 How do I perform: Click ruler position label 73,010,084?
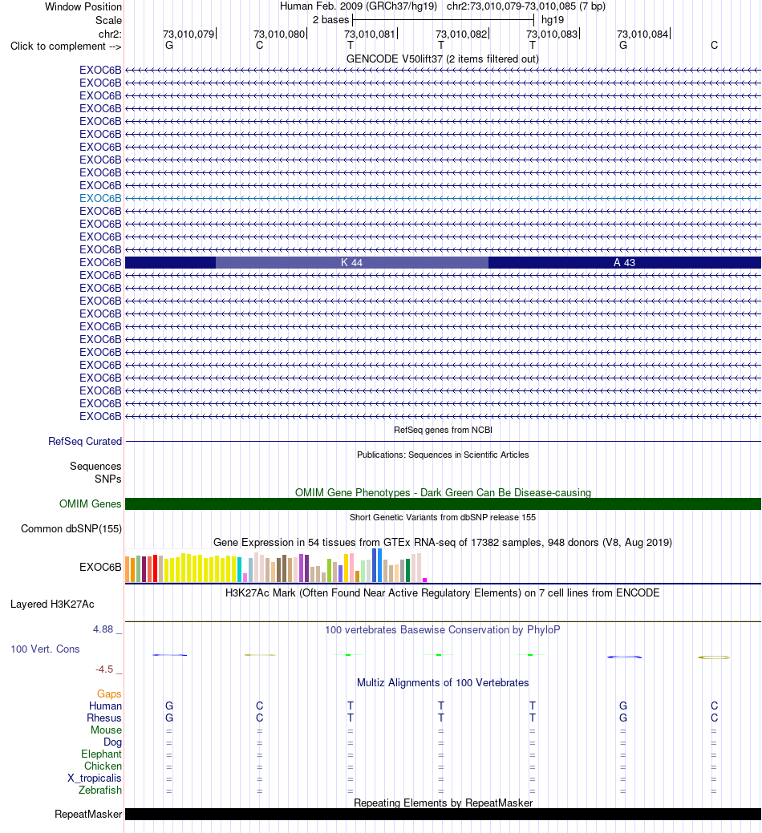[642, 34]
